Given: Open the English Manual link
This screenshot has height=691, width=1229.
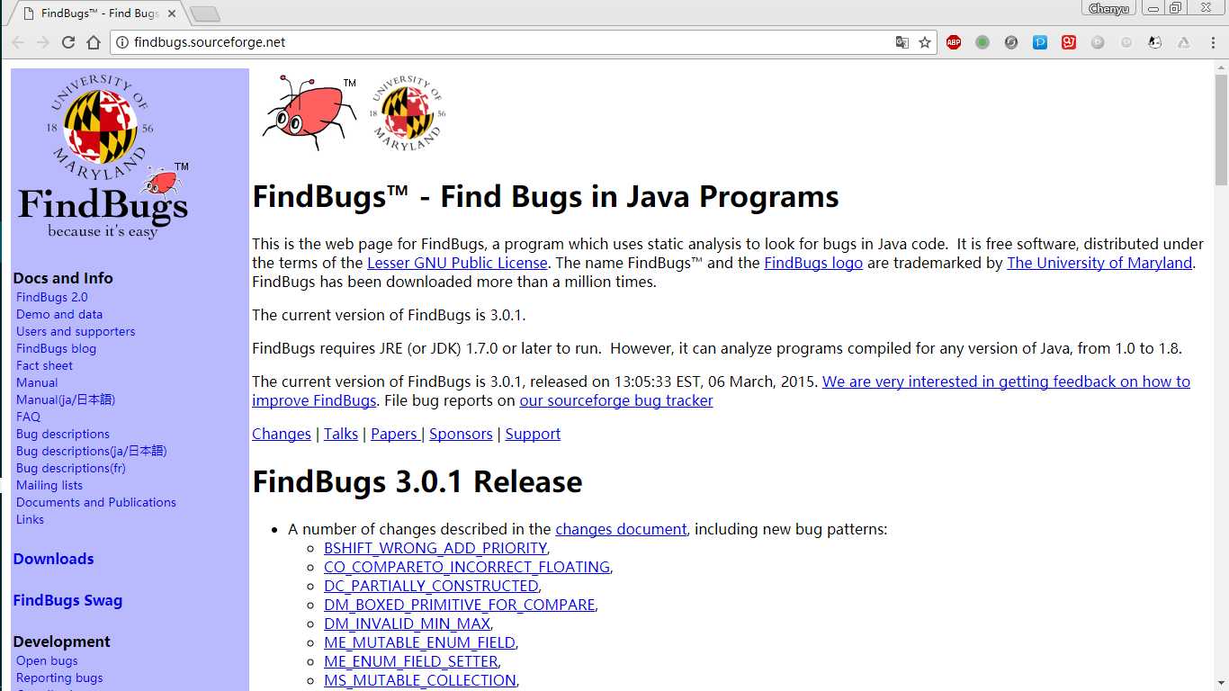Looking at the screenshot, I should click(37, 382).
